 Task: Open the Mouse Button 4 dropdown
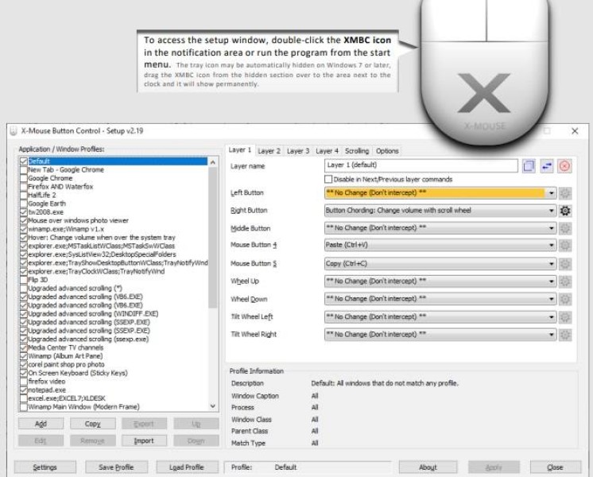pos(440,245)
